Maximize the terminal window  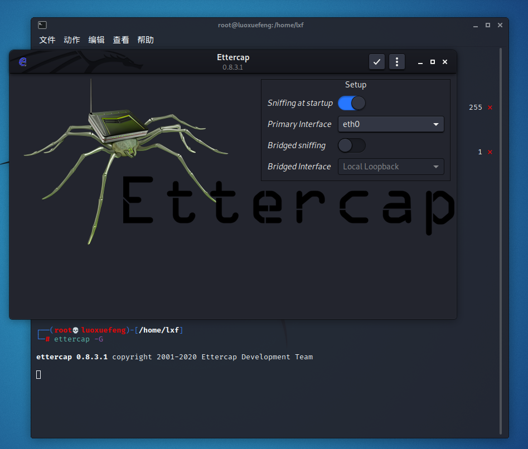(x=488, y=25)
